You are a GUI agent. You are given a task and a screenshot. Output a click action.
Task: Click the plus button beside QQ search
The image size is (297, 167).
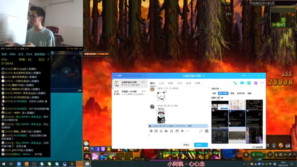[145, 76]
